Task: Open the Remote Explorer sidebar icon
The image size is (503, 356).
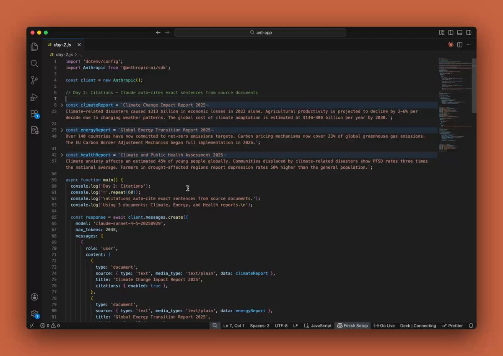Action: (34, 130)
